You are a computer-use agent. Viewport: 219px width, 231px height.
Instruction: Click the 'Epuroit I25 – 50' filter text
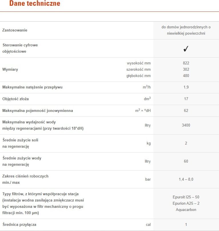pyautogui.click(x=186, y=197)
